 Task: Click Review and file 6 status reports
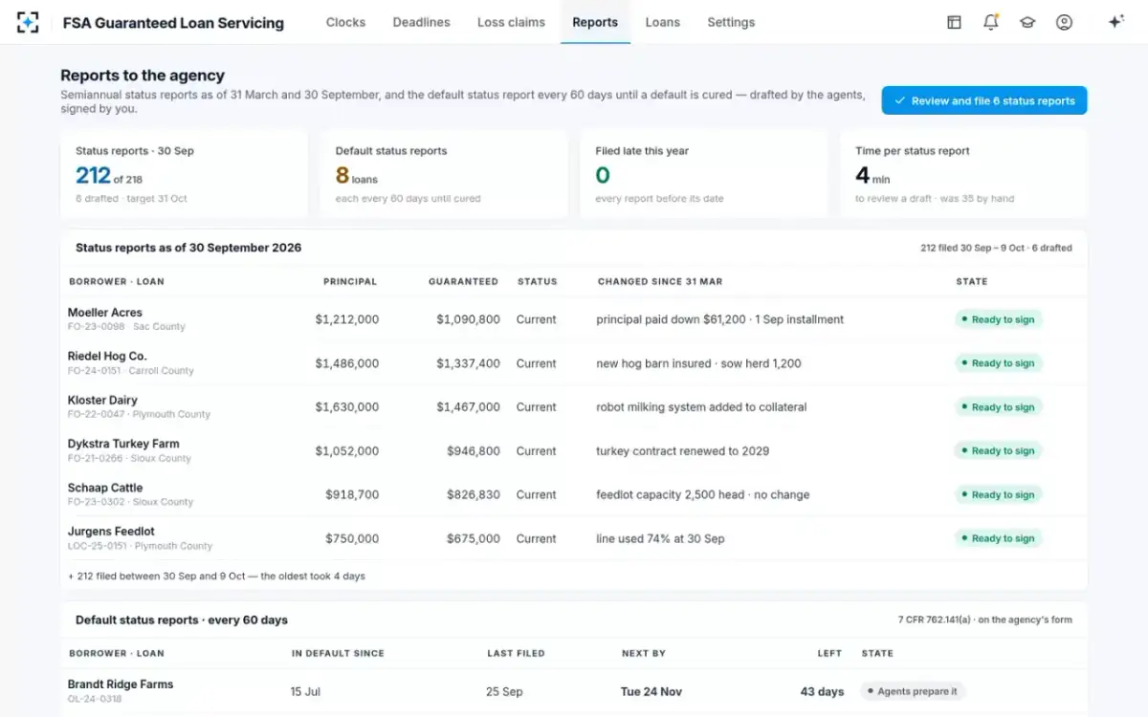[x=984, y=100]
